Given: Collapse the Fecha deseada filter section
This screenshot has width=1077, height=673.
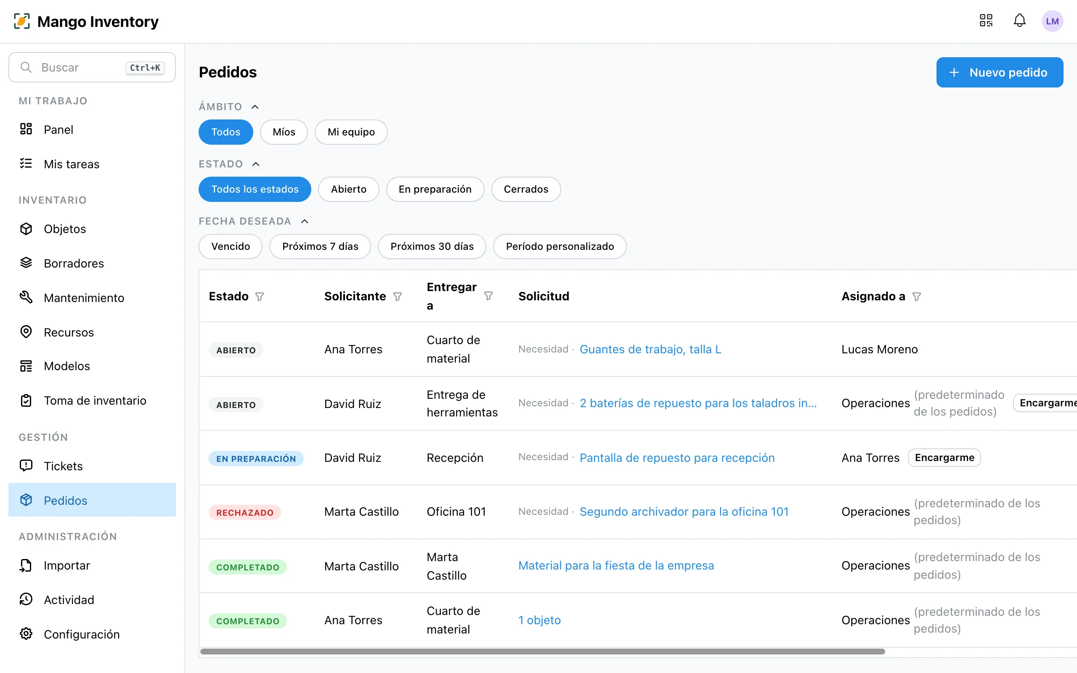Looking at the screenshot, I should (x=305, y=221).
